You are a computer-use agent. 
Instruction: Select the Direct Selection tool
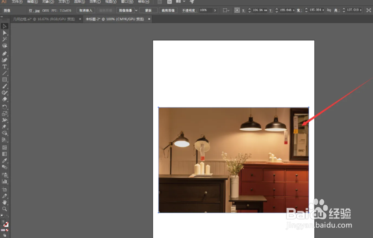click(x=5, y=32)
